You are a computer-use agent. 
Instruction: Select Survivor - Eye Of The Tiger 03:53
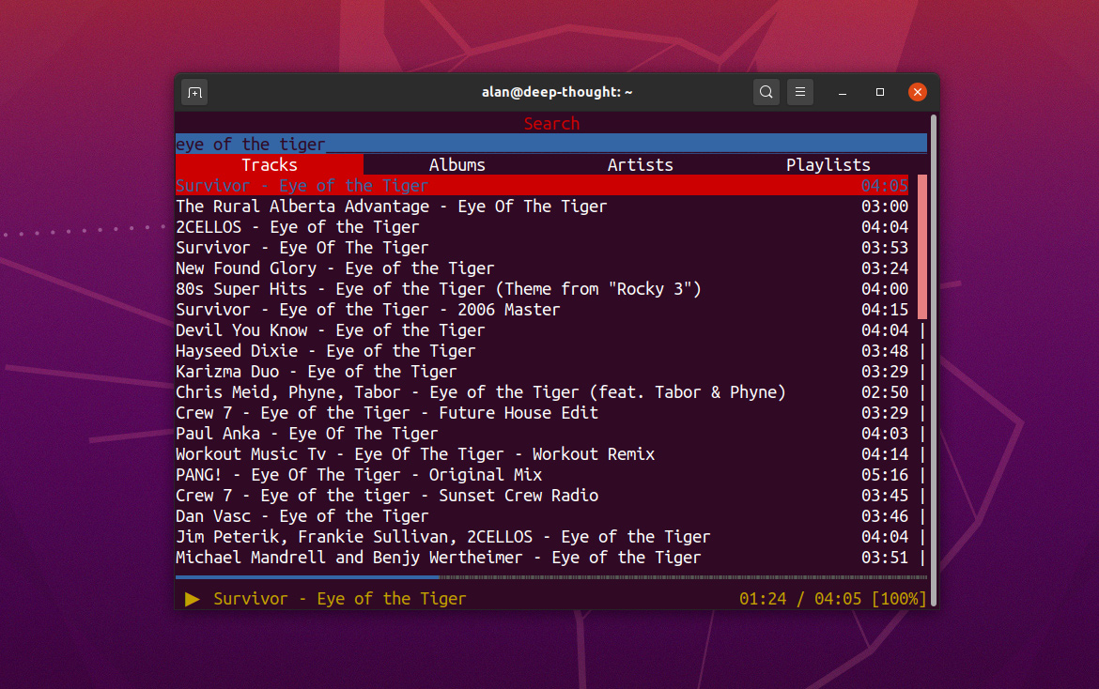pos(542,248)
